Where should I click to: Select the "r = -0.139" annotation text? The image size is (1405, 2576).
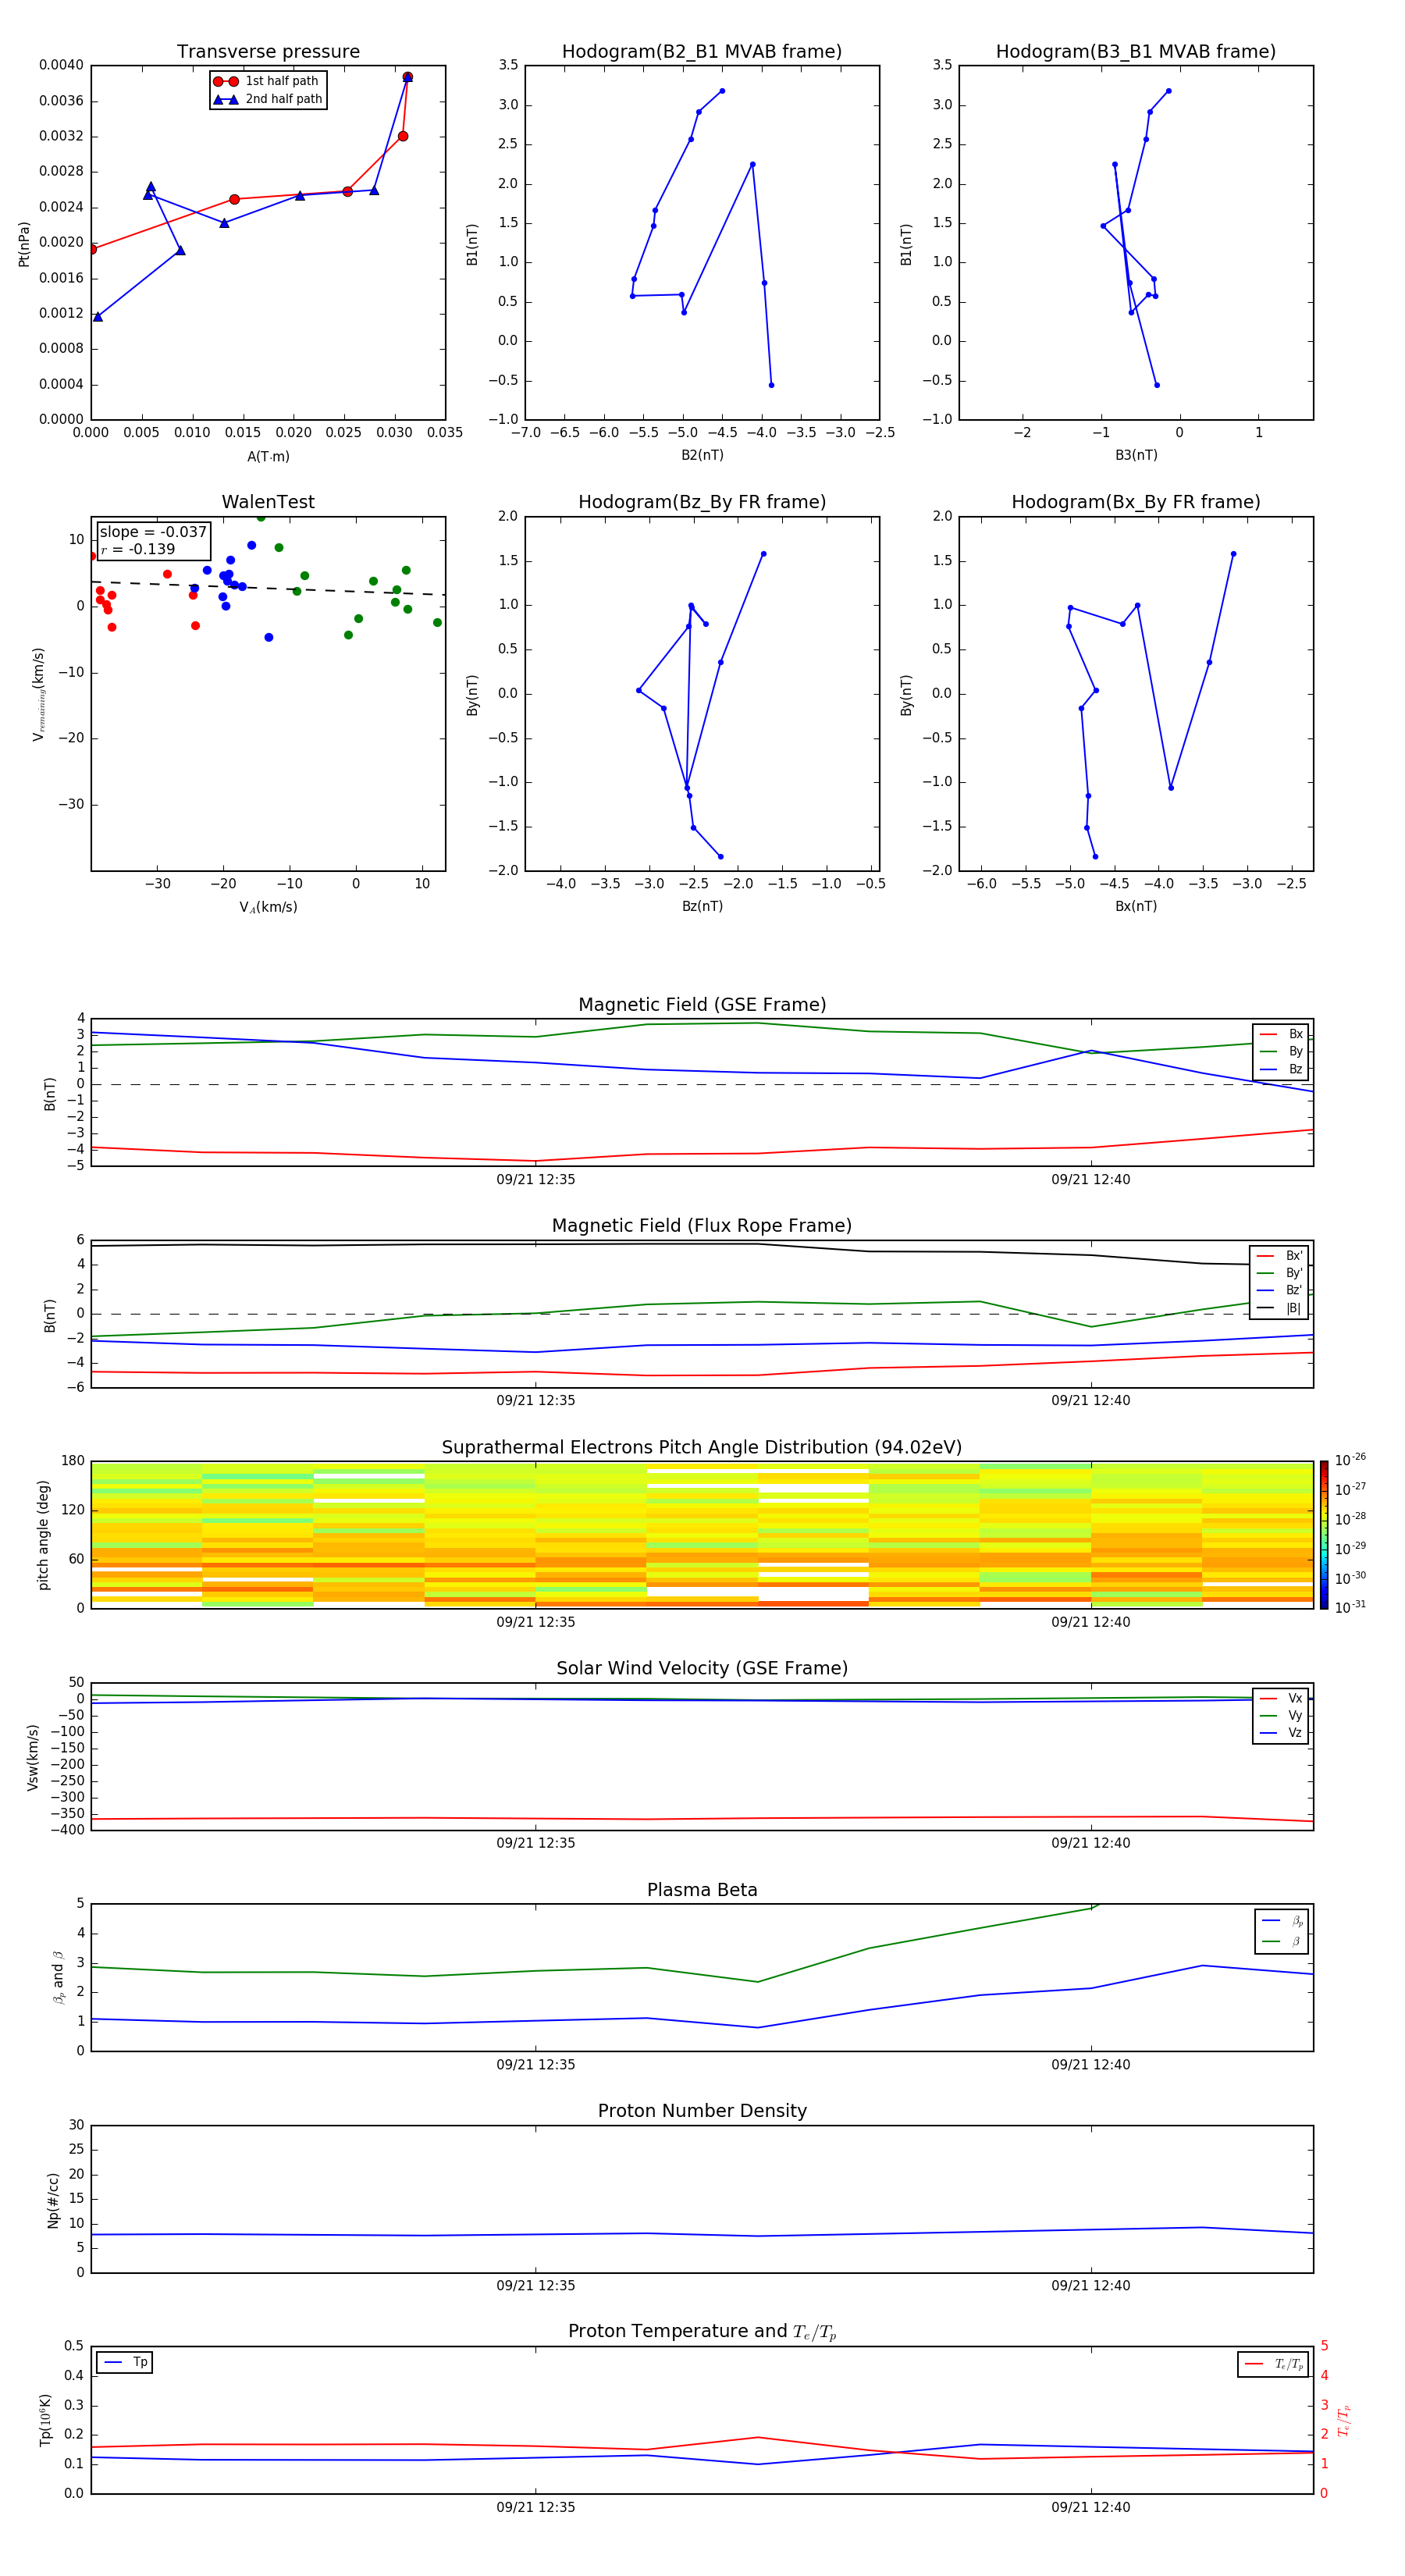point(138,549)
